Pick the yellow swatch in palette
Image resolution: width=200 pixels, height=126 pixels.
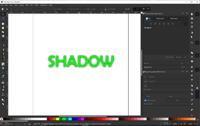point(58,119)
